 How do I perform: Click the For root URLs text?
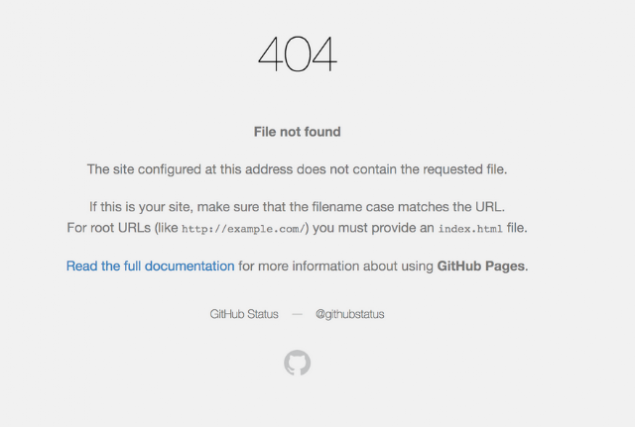point(108,228)
